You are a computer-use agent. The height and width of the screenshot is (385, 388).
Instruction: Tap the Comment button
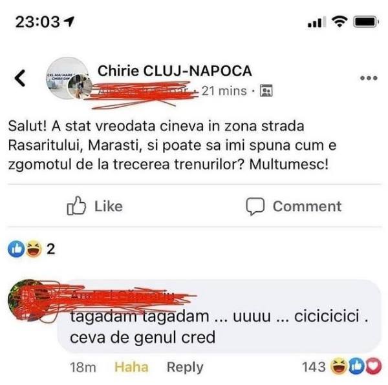[307, 206]
